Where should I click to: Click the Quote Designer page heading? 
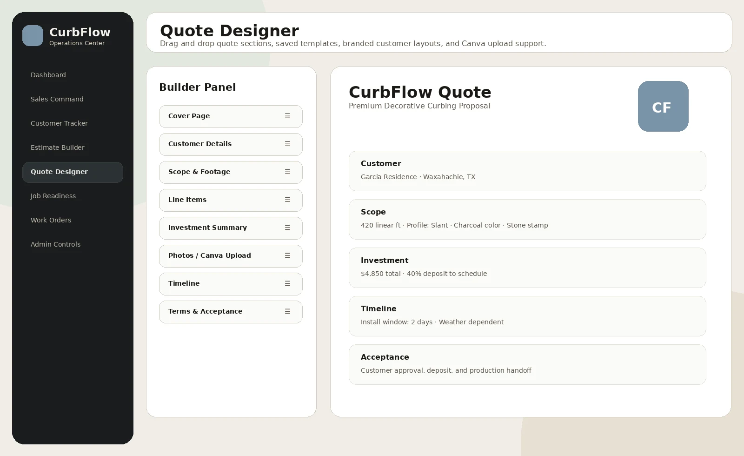(229, 31)
